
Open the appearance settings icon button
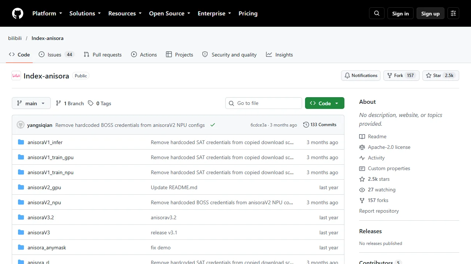point(453,14)
